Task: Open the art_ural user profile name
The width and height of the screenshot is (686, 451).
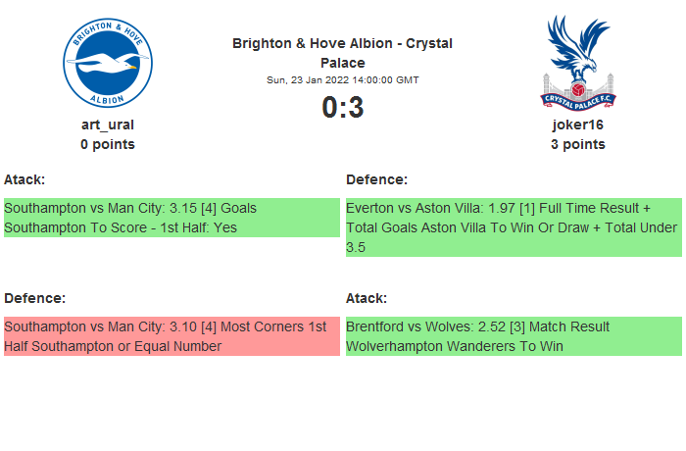Action: (108, 125)
